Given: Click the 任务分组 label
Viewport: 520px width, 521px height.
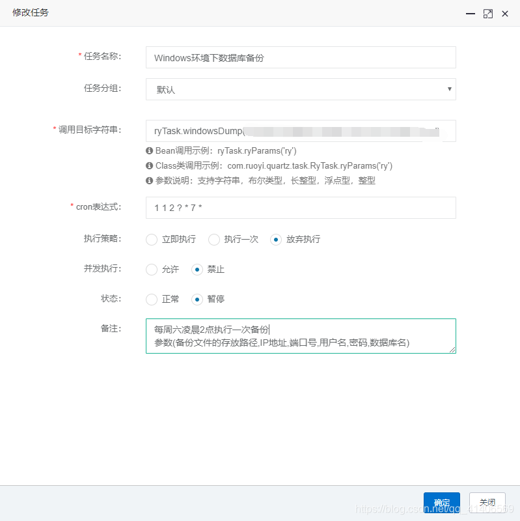Looking at the screenshot, I should coord(102,88).
